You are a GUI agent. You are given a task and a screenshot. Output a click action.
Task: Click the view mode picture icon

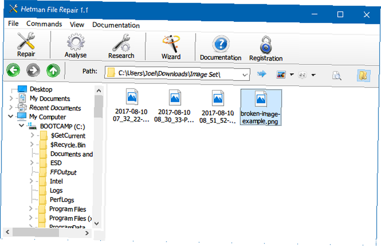click(281, 74)
